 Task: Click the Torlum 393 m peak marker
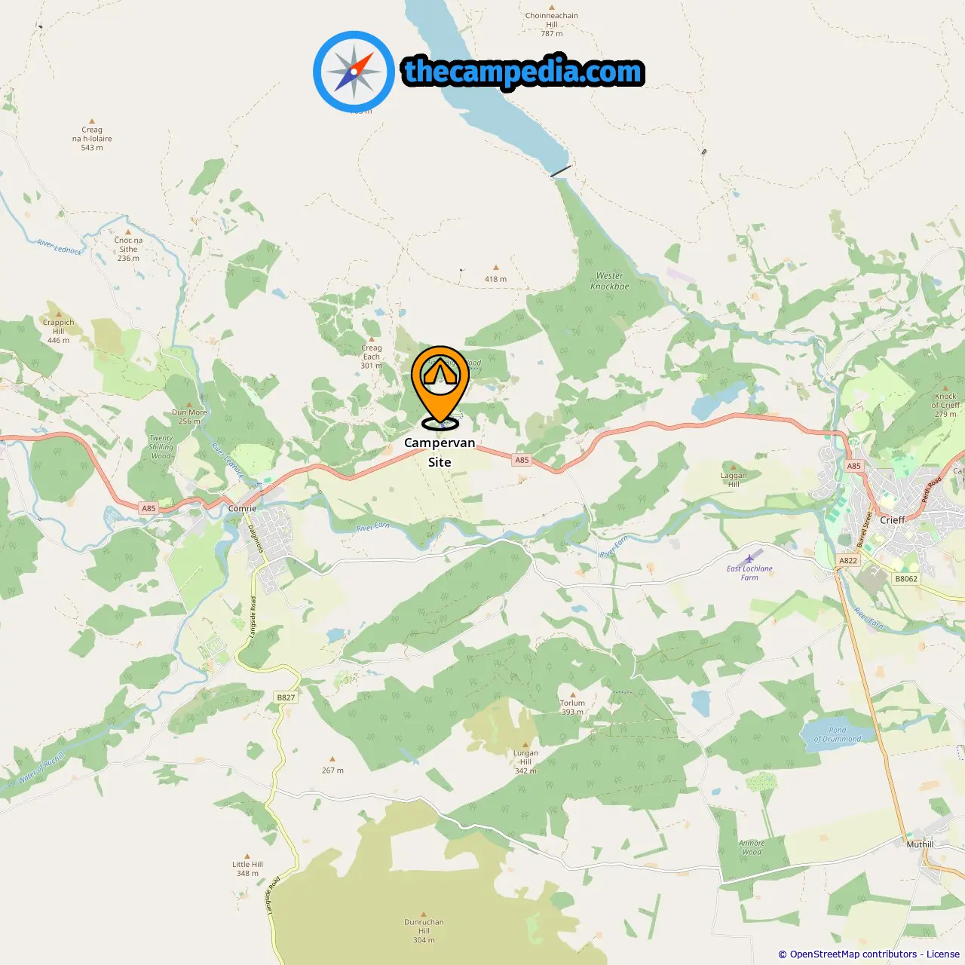click(572, 694)
